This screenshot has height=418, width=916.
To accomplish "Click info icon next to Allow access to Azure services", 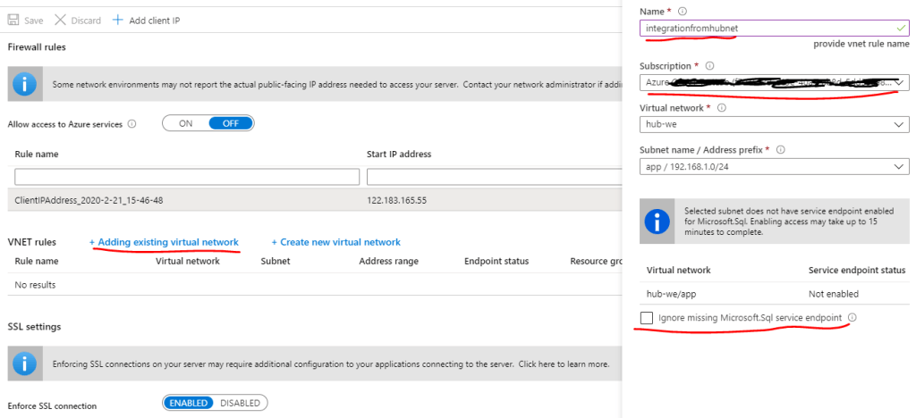I will tap(132, 124).
